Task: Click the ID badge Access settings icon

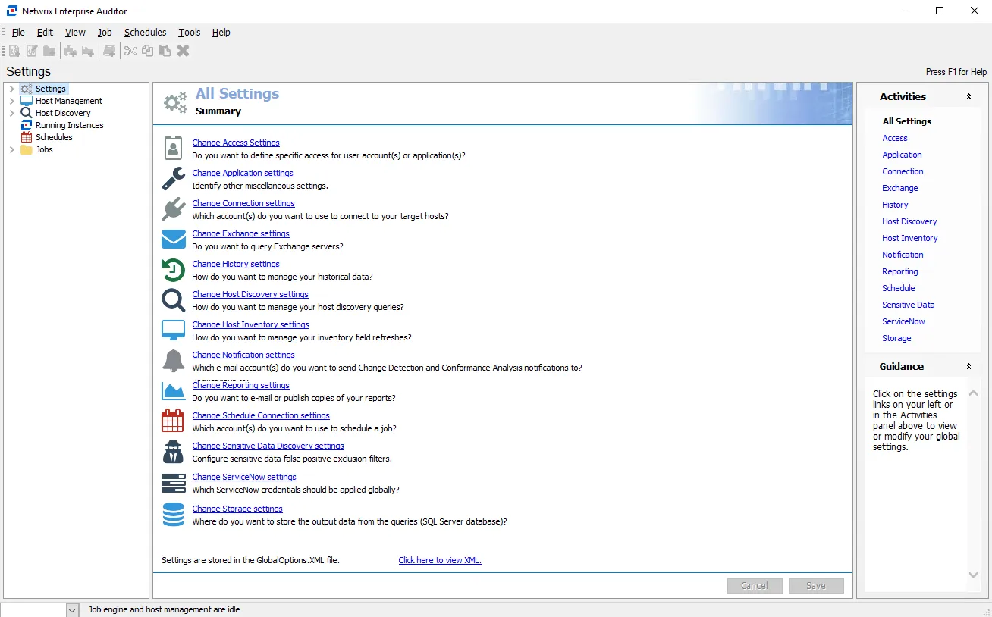Action: (174, 149)
